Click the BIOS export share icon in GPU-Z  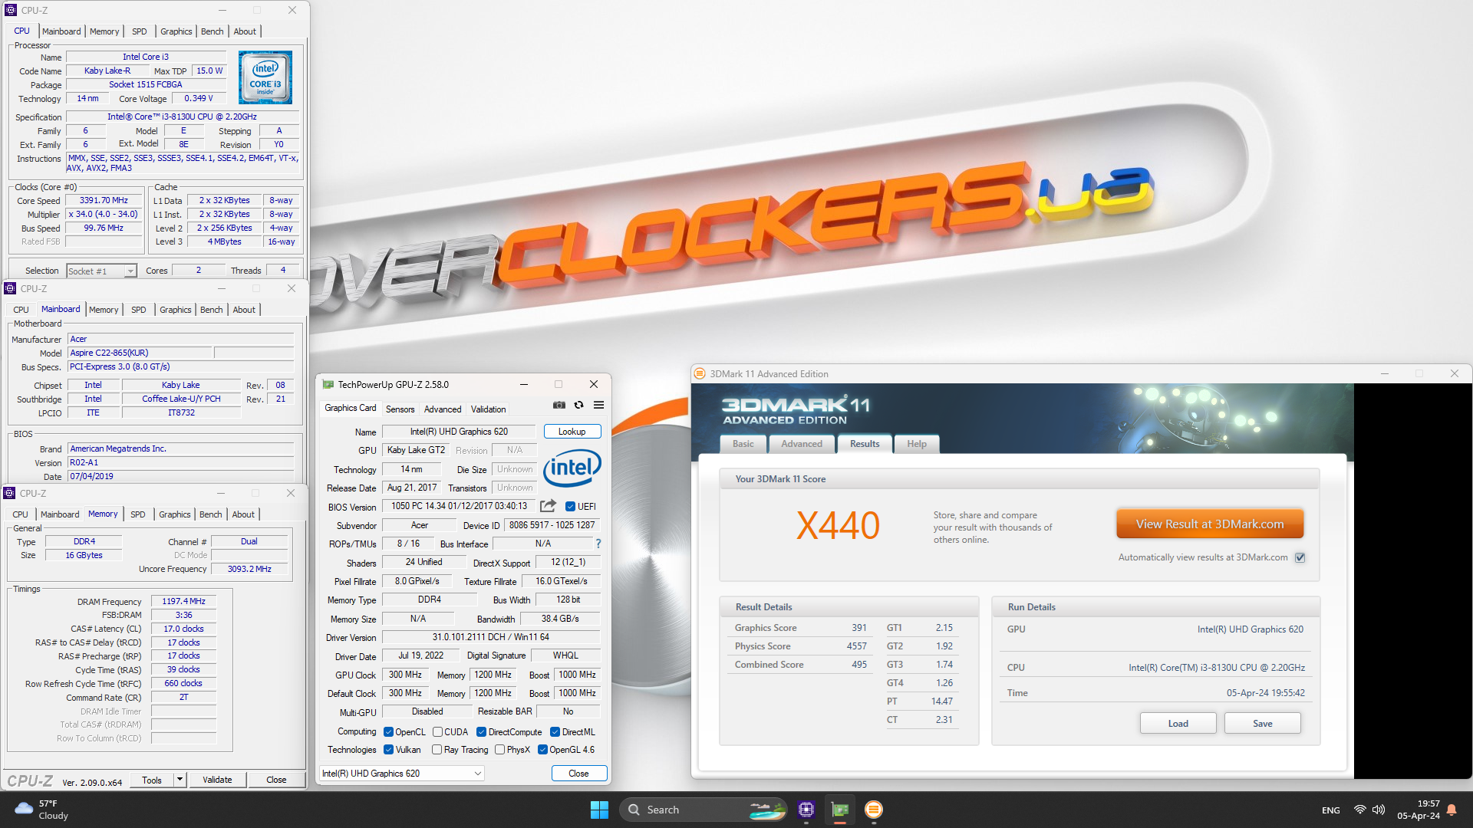click(548, 506)
